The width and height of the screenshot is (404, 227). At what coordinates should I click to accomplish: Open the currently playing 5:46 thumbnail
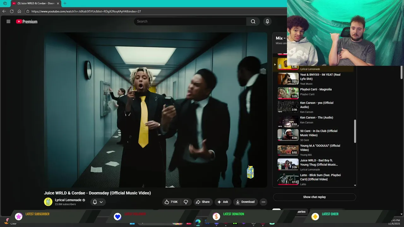(288, 64)
